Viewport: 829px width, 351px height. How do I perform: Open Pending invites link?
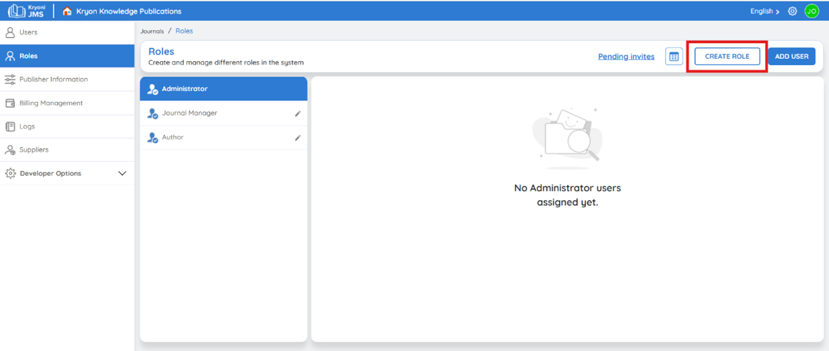click(626, 57)
